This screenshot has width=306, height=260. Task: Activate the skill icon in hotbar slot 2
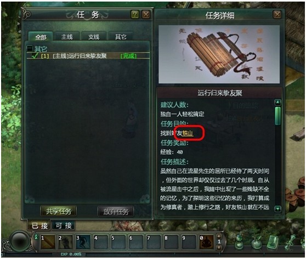pyautogui.click(x=66, y=242)
